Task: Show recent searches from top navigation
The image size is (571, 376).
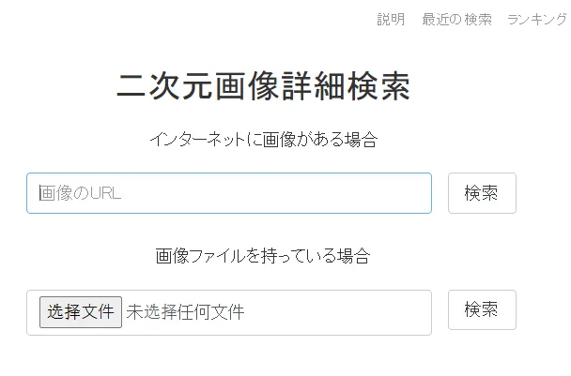Action: tap(456, 20)
